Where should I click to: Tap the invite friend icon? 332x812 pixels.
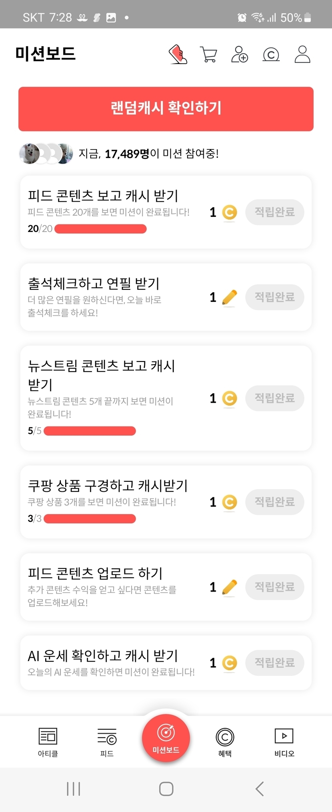240,55
